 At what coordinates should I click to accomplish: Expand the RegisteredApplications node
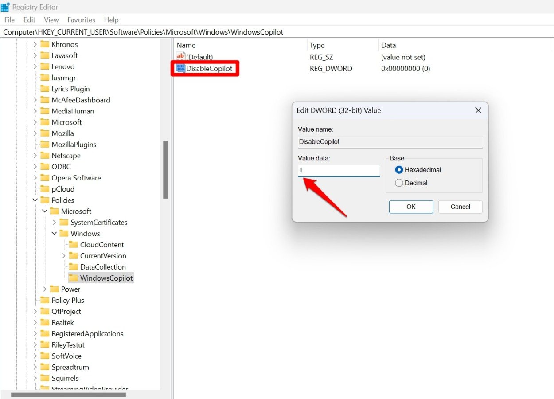coord(35,333)
